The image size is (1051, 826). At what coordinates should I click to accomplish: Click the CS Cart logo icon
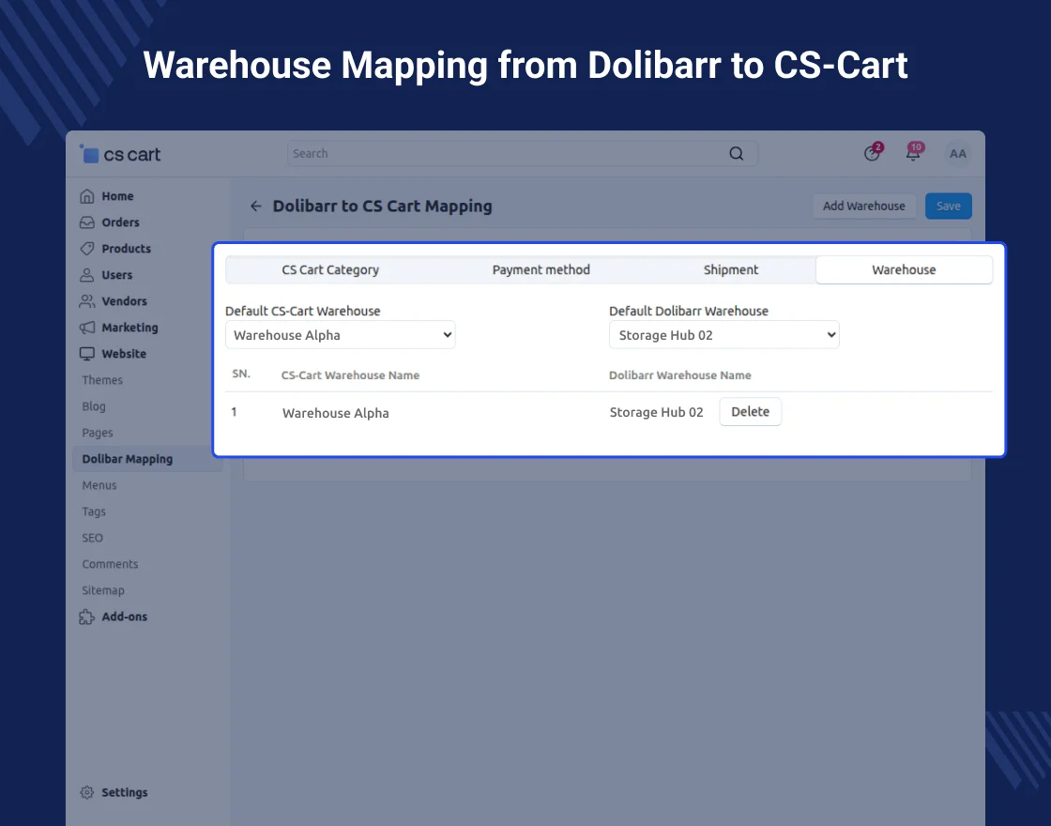pos(90,154)
